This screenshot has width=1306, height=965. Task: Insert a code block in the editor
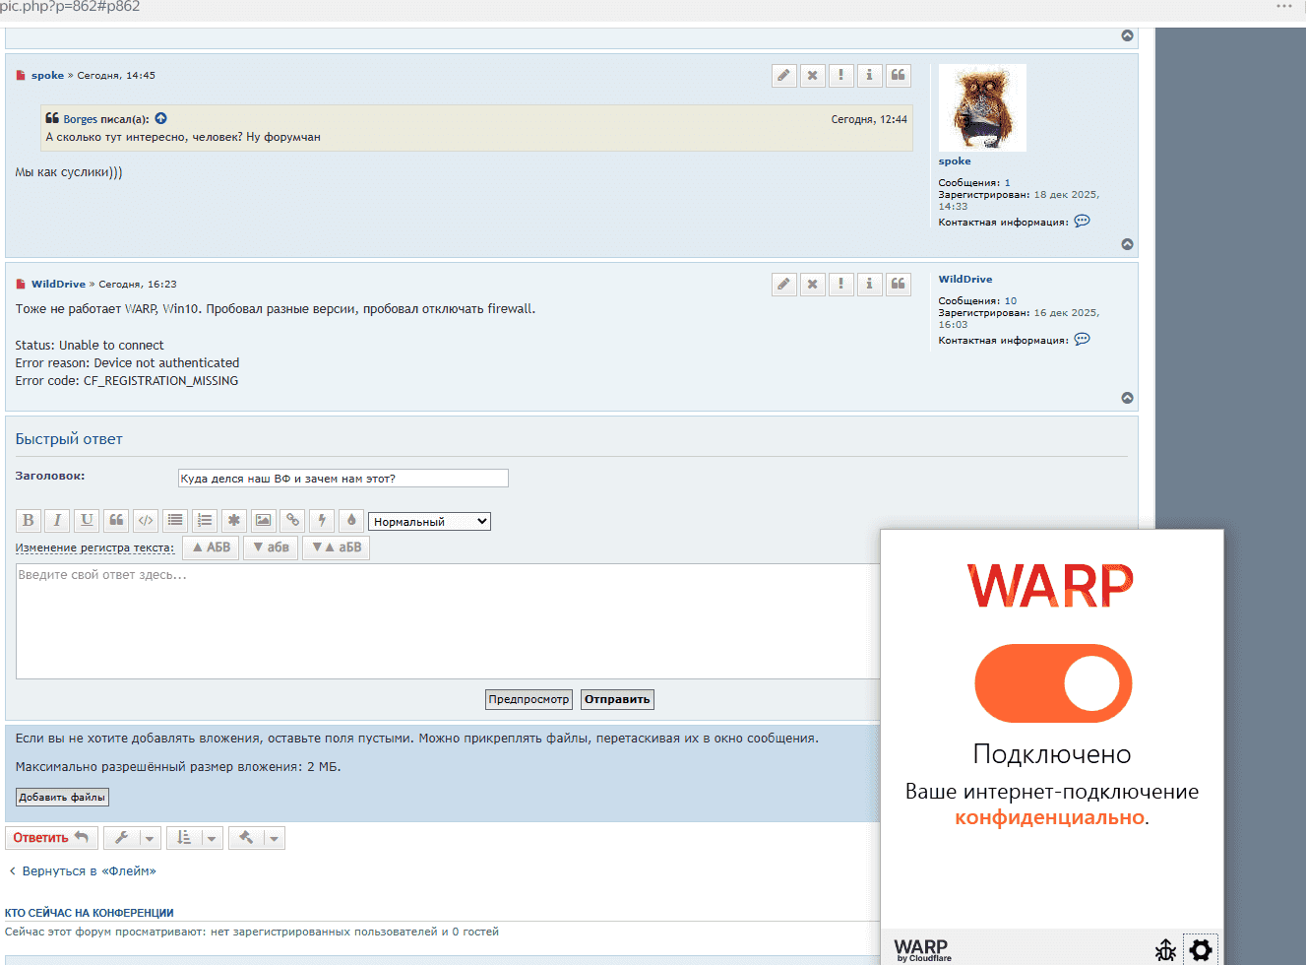point(146,521)
